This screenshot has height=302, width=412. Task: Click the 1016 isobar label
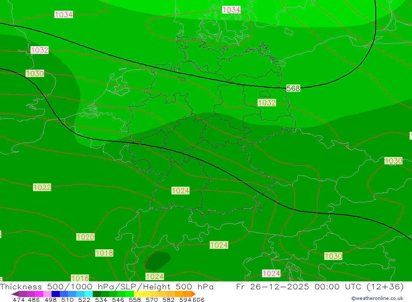pos(80,278)
